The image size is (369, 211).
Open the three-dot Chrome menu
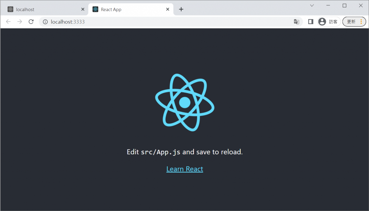pyautogui.click(x=361, y=22)
